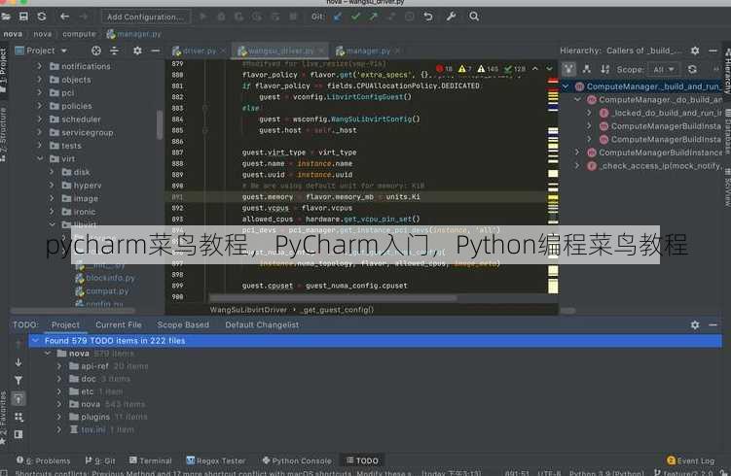Viewport: 731px width, 476px height.
Task: Toggle callers hierarchy button in Hierarchy toolbar
Action: [568, 69]
